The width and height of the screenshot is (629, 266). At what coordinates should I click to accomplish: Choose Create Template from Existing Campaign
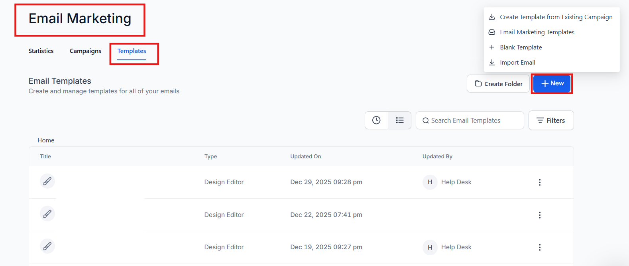pos(556,17)
